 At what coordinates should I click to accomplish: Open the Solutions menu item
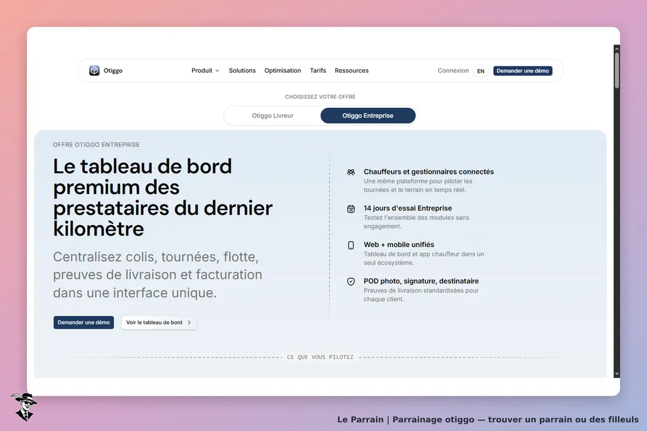242,71
